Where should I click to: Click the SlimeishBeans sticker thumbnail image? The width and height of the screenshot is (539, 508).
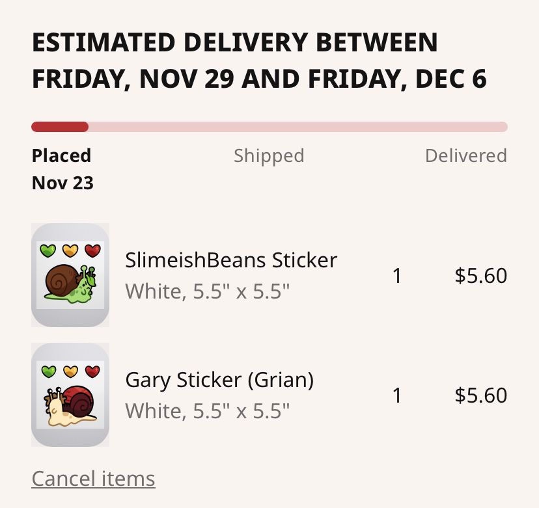tap(70, 274)
